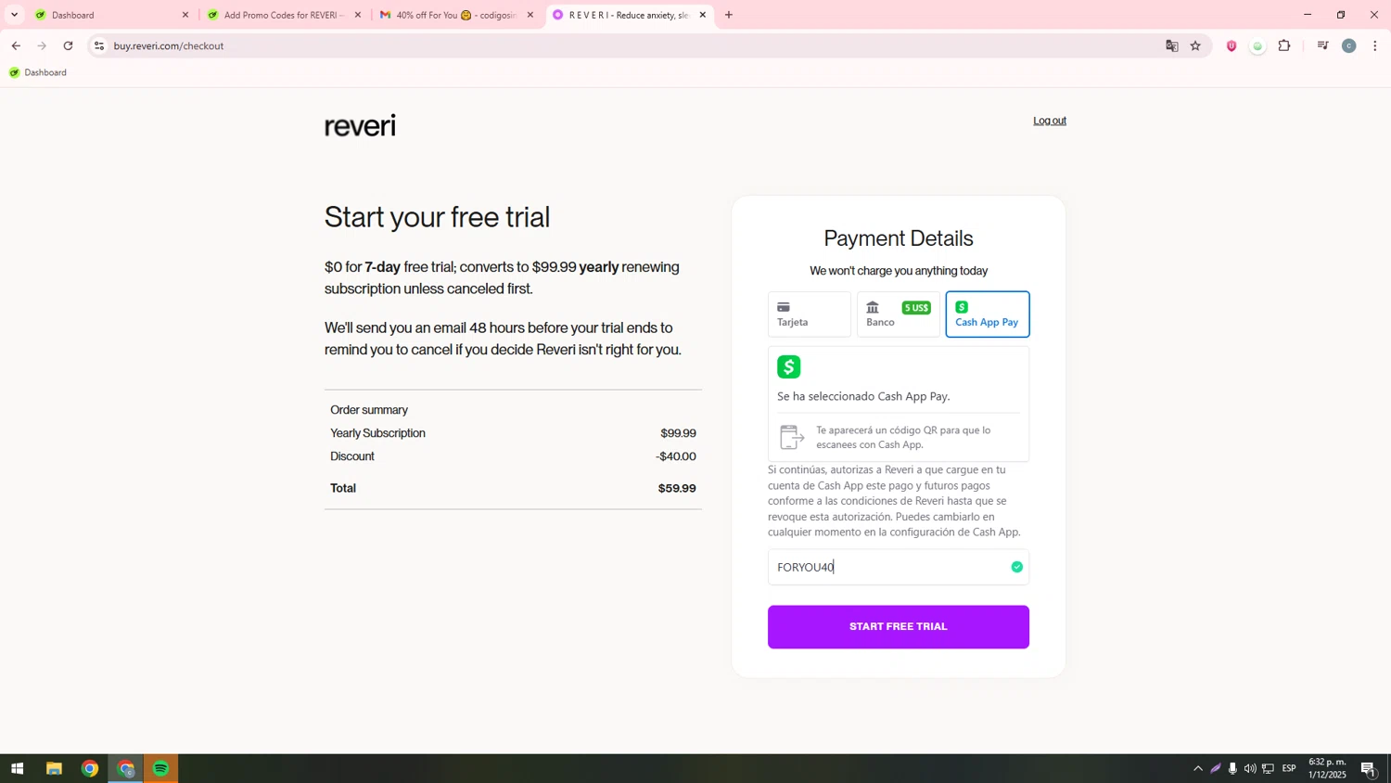This screenshot has width=1391, height=783.
Task: Select the Cash App Pay payment method
Action: coord(987,314)
